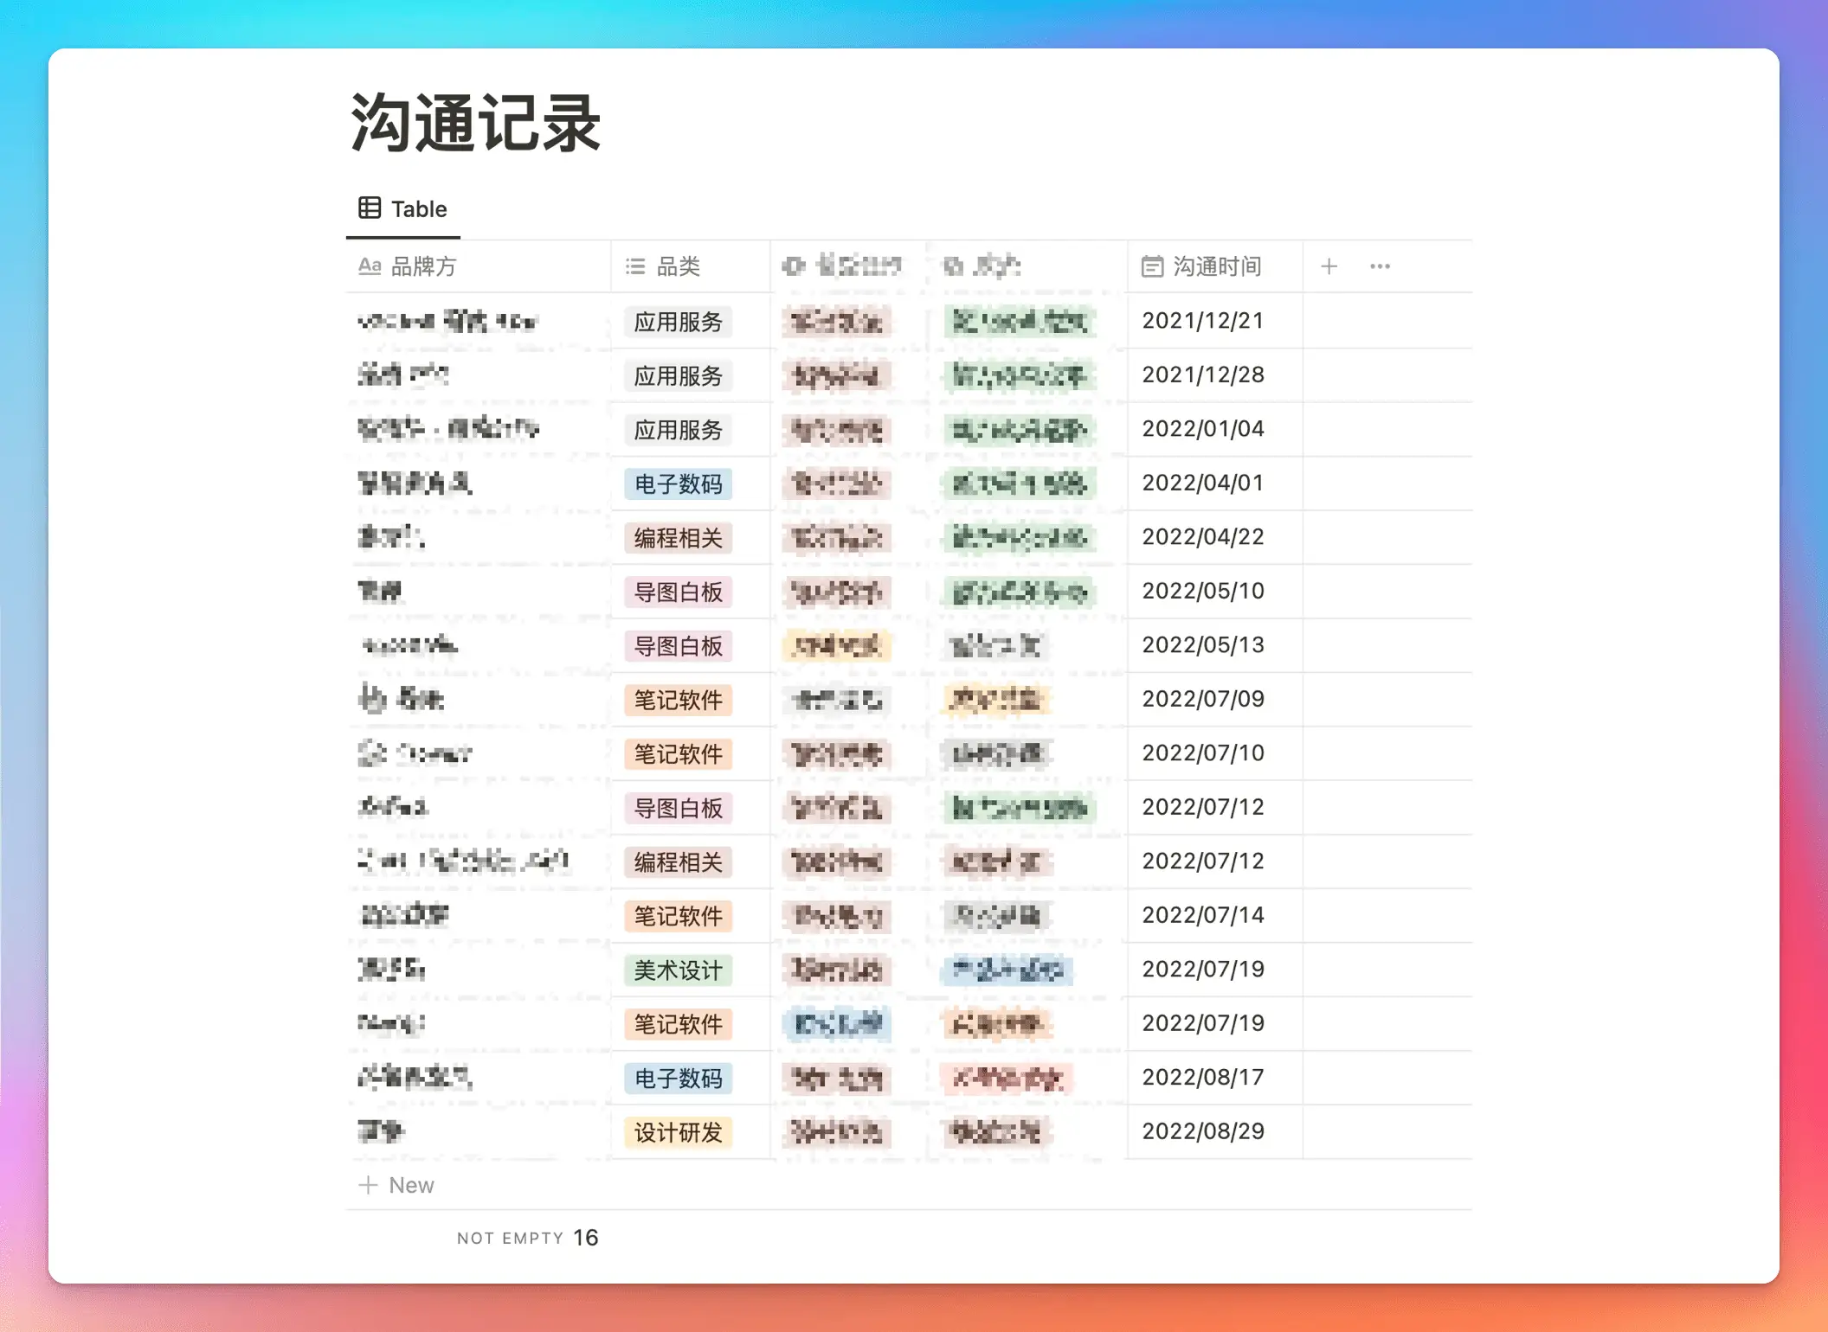The height and width of the screenshot is (1332, 1828).
Task: Select 导图白板 tag in 2022/05/13 row
Action: 679,646
